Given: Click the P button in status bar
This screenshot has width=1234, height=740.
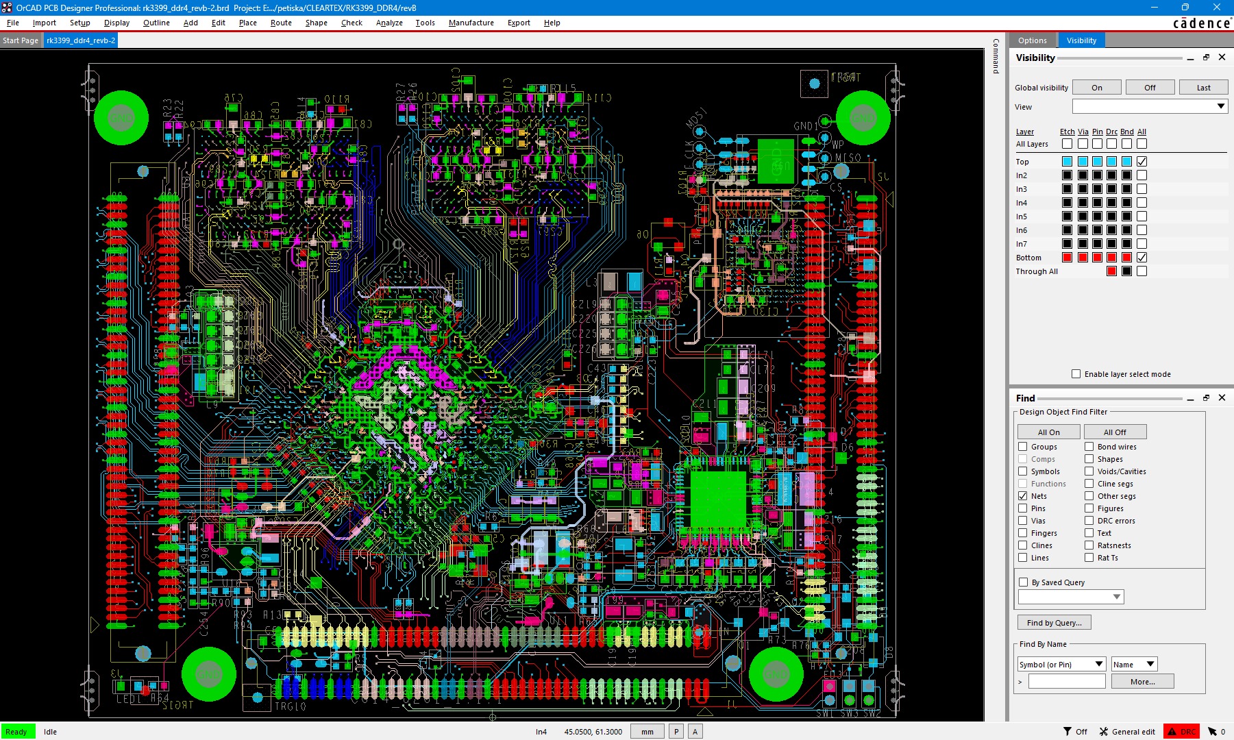Looking at the screenshot, I should [676, 731].
